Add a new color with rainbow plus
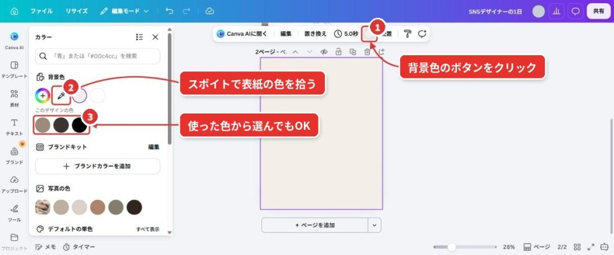The image size is (614, 255). [x=43, y=95]
